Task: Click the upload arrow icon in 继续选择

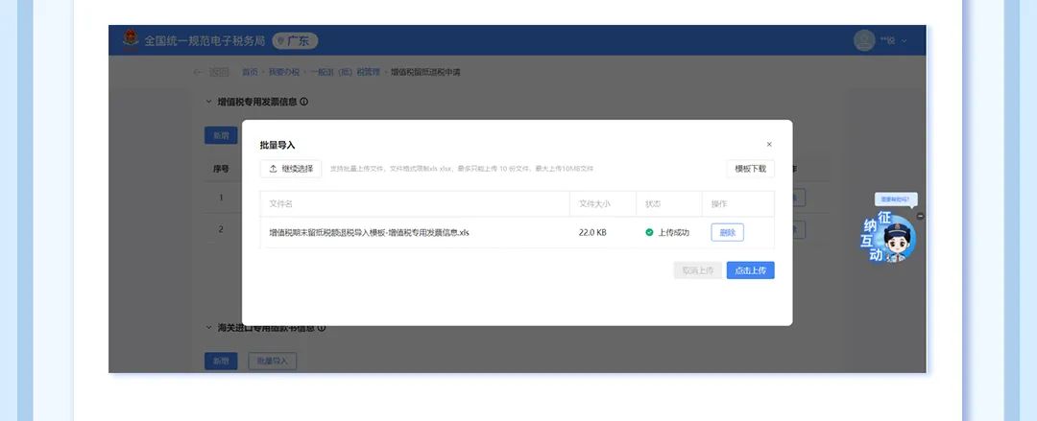Action: coord(273,169)
